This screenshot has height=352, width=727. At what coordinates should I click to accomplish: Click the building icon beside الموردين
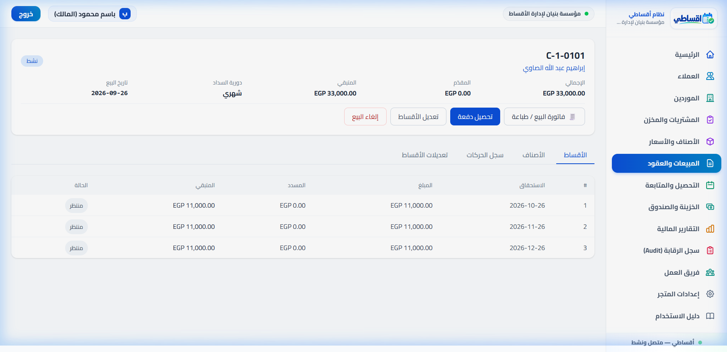[x=710, y=98]
